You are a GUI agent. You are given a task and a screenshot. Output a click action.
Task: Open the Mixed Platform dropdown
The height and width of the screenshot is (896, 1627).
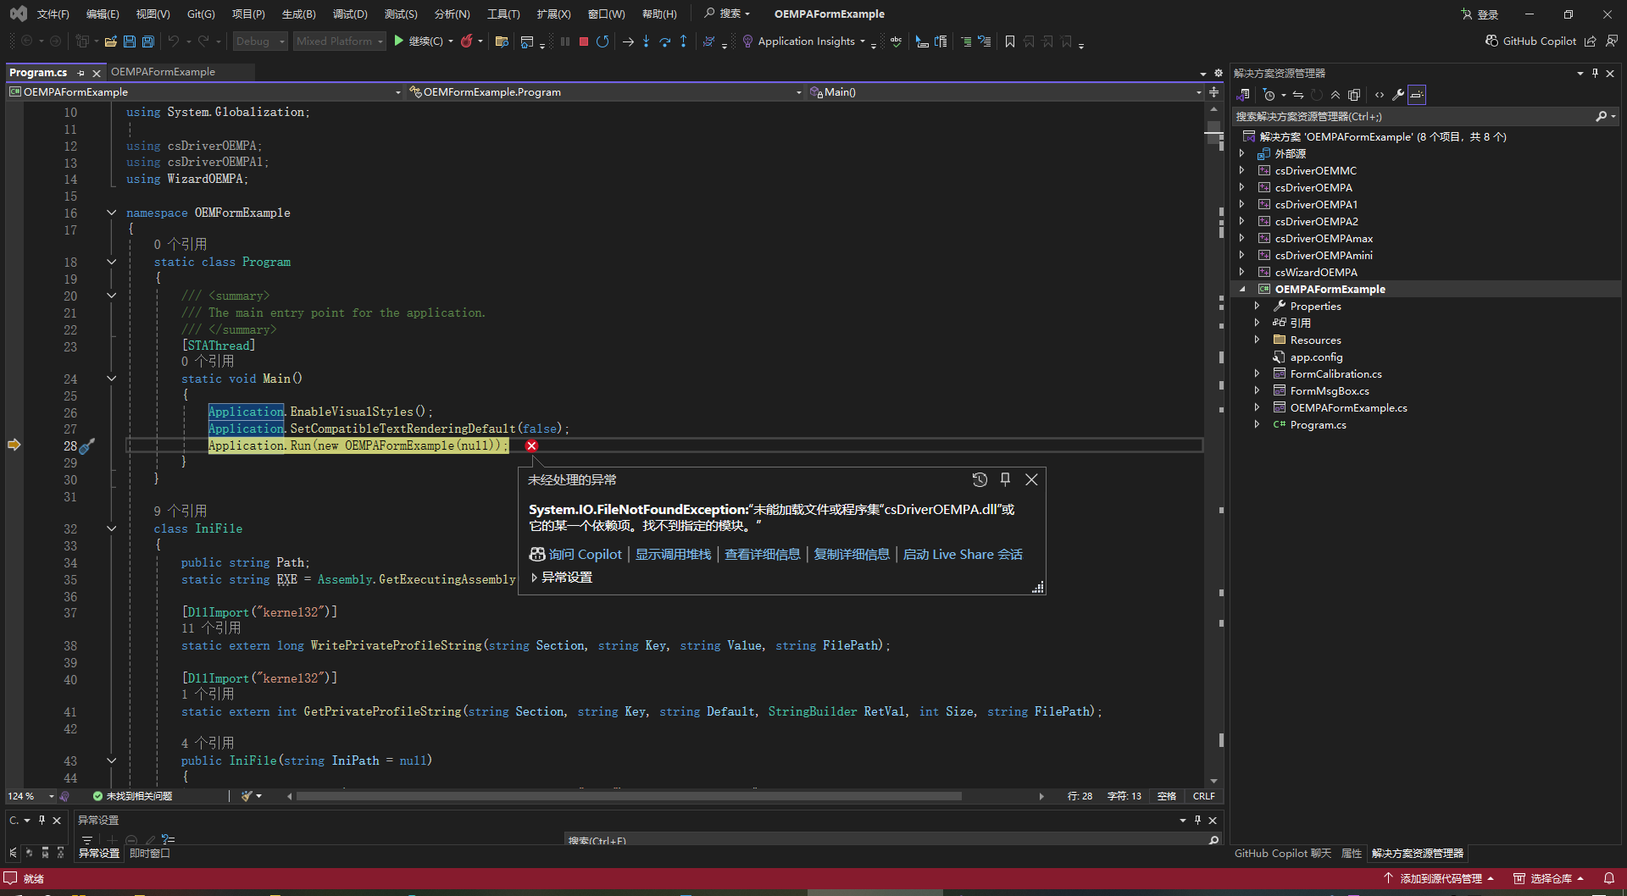pyautogui.click(x=340, y=41)
